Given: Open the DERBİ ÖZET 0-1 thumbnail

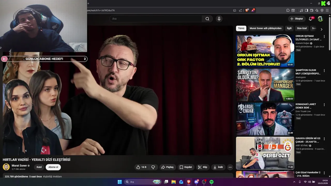Looking at the screenshot, I should click(265, 153).
